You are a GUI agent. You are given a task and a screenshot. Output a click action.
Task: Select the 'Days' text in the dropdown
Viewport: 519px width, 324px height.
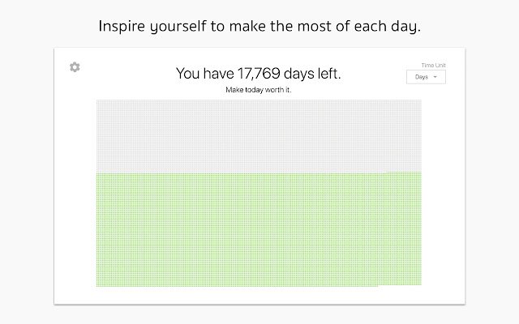(422, 77)
